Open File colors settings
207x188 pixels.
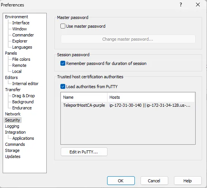click(21, 59)
